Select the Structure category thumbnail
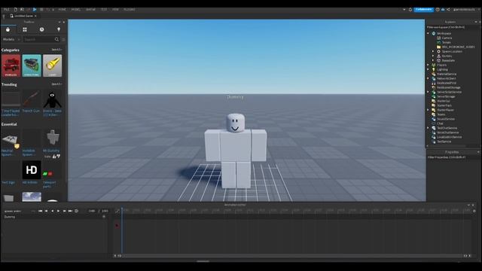 (32, 65)
